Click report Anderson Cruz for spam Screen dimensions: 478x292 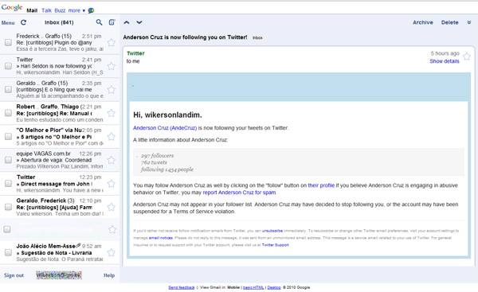pos(239,193)
